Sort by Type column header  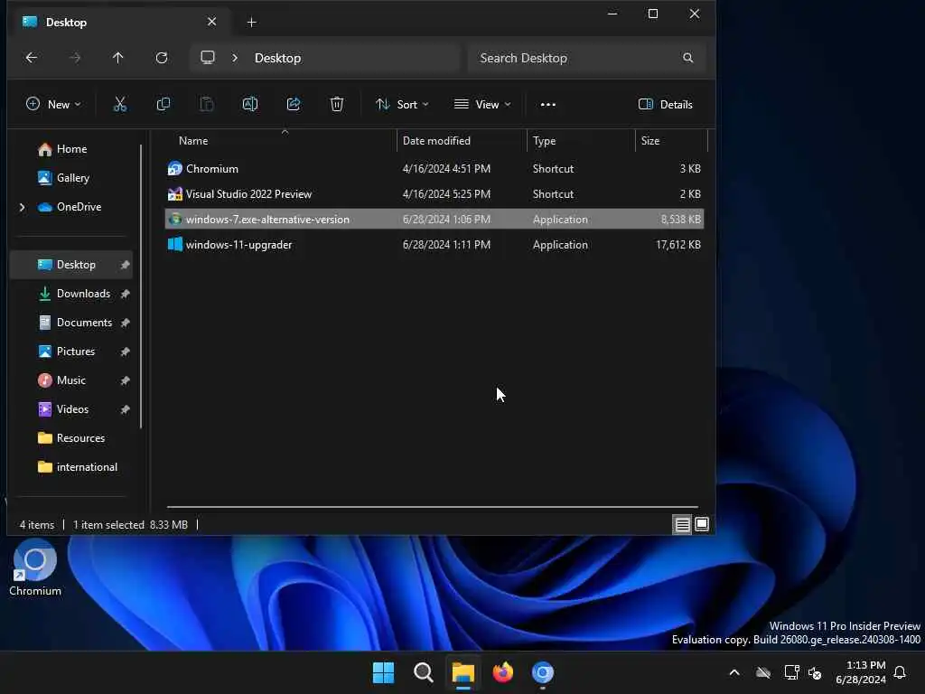click(x=544, y=141)
